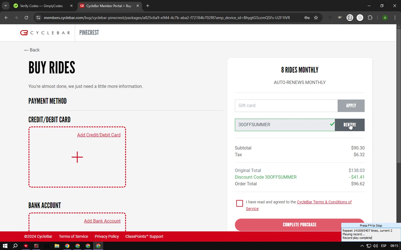This screenshot has width=401, height=250.
Task: Check the Terms & Conditions agreement checkbox
Action: click(x=240, y=203)
